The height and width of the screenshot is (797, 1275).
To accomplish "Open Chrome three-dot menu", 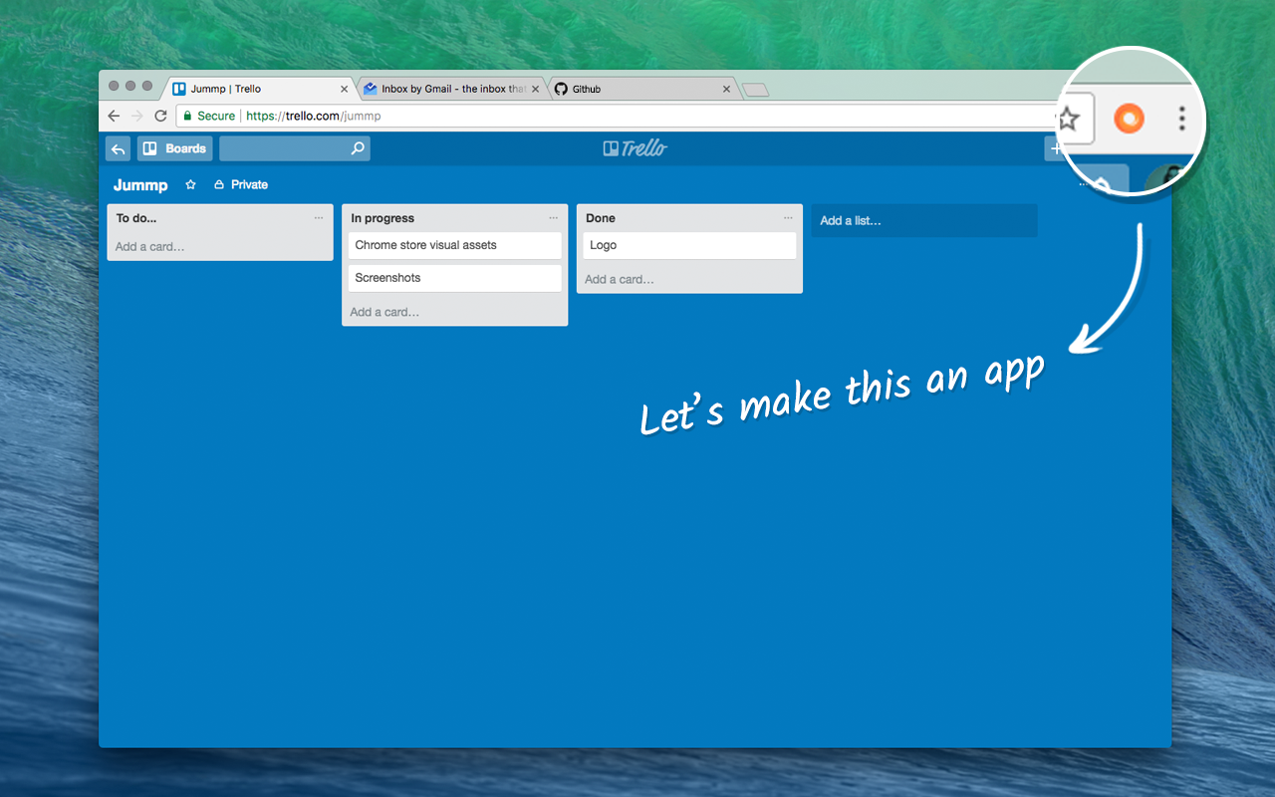I will coord(1182,120).
